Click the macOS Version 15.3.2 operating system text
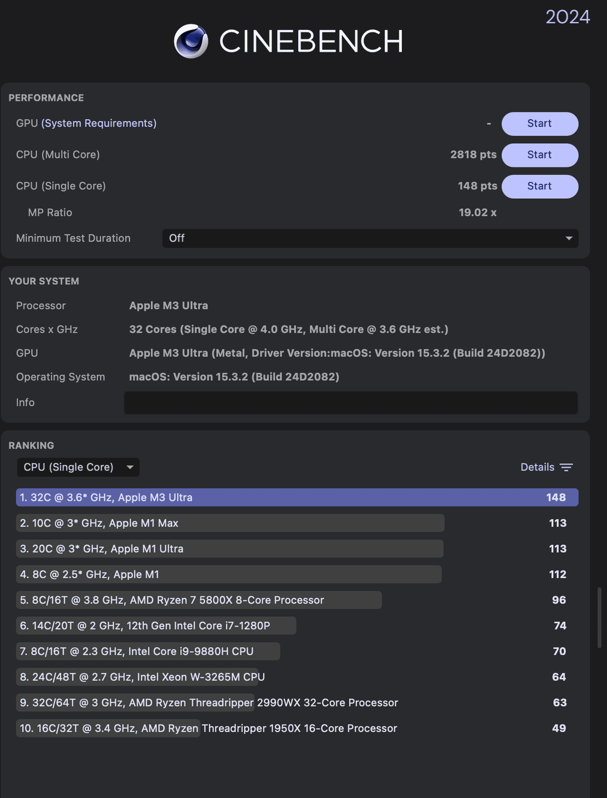 point(234,377)
